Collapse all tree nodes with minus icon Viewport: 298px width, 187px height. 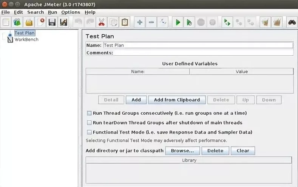click(151, 22)
